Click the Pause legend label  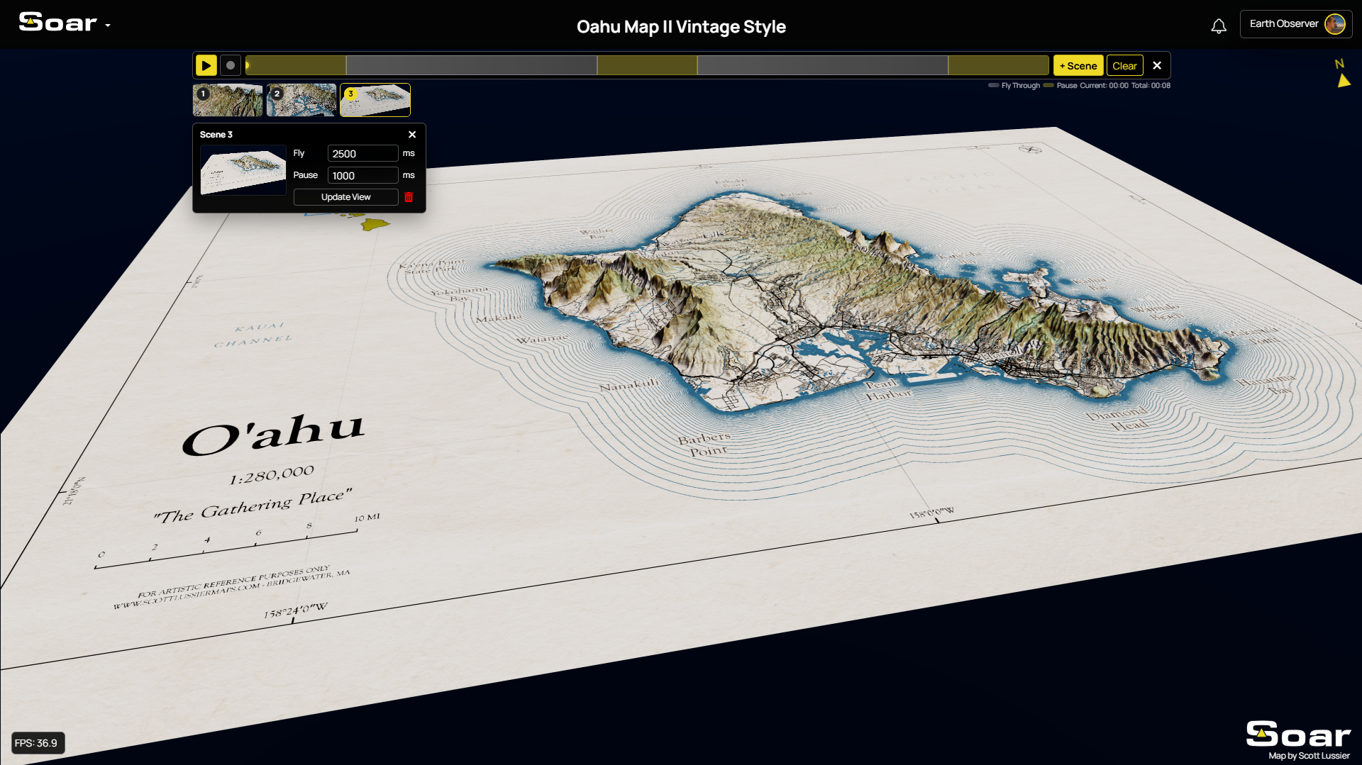pyautogui.click(x=1067, y=86)
